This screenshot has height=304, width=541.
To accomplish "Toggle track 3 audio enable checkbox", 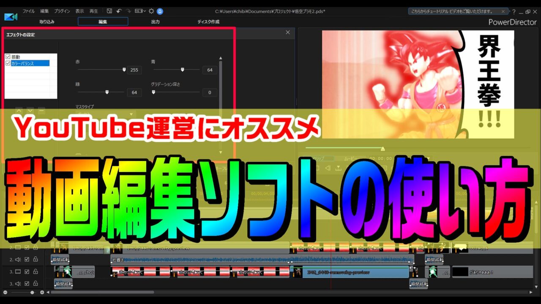I will pos(27,283).
